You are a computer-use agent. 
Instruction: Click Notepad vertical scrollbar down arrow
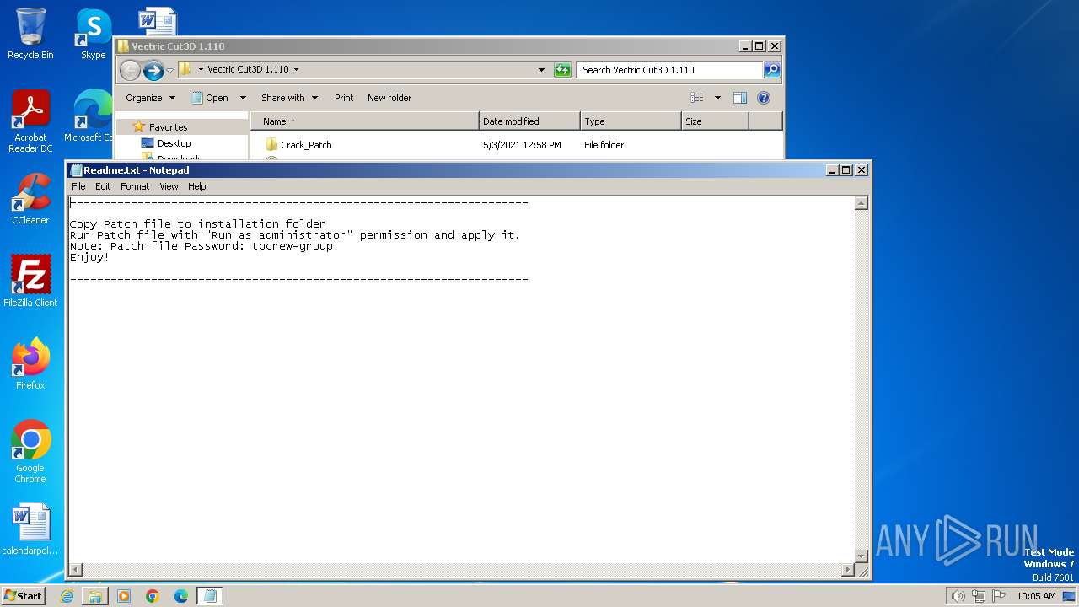point(861,556)
